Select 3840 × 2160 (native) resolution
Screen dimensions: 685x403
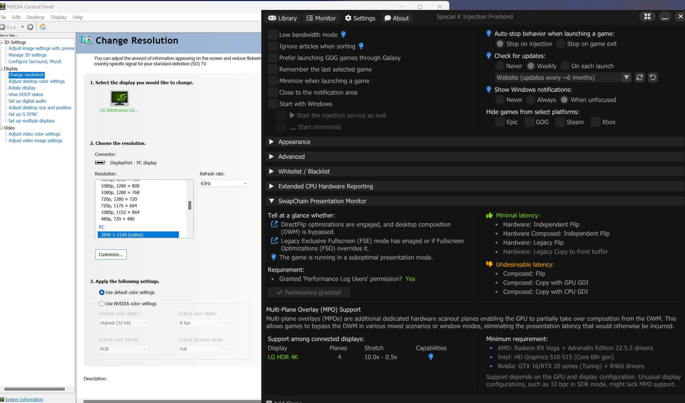click(138, 235)
